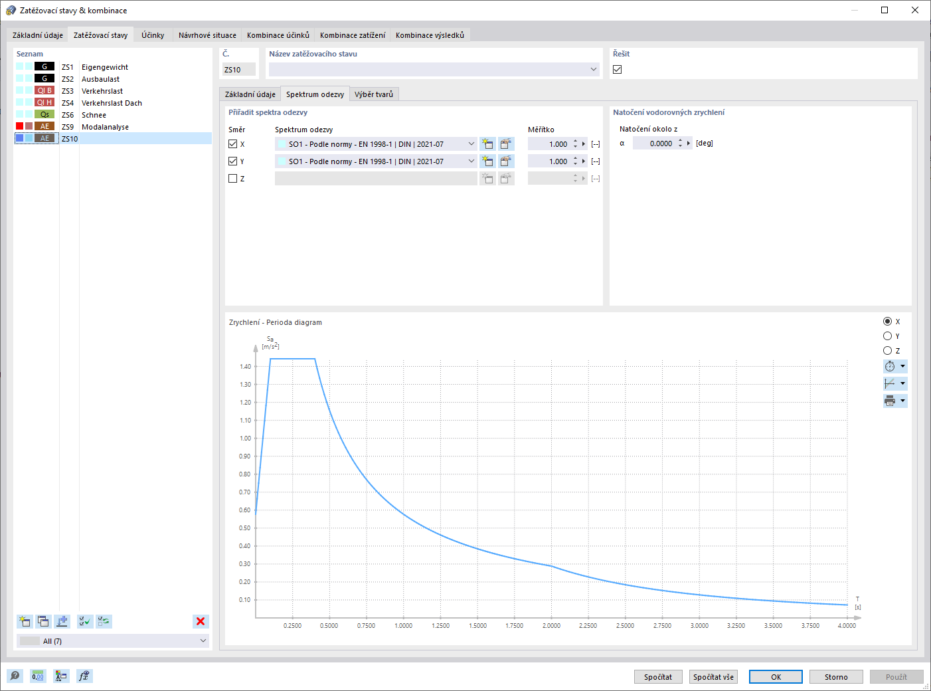Increase Y scale factor with stepper
Screen dimensions: 931x691
575,158
